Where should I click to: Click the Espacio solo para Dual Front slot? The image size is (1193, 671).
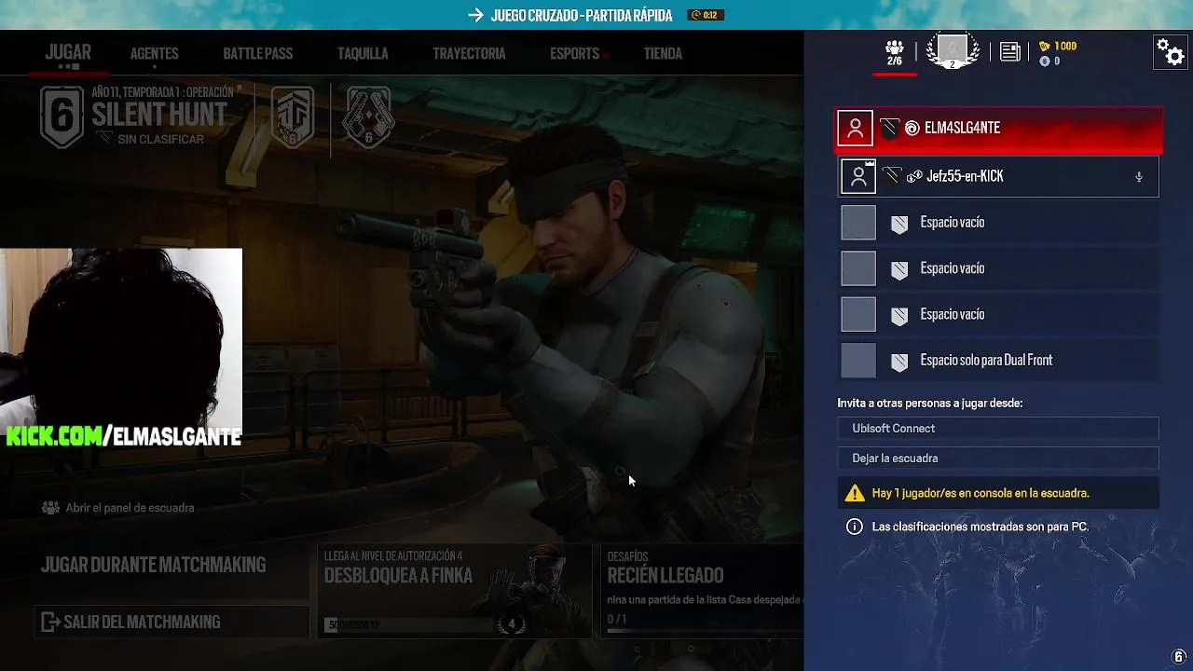pyautogui.click(x=998, y=361)
